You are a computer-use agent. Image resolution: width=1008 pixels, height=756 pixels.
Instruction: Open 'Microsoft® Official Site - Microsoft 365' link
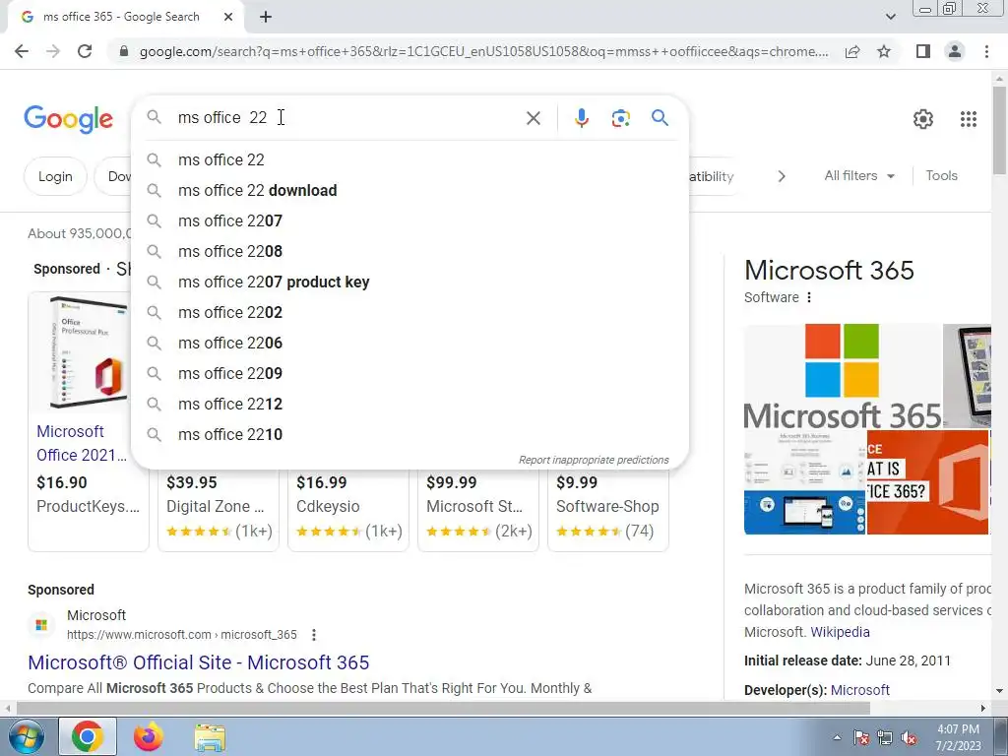[199, 662]
